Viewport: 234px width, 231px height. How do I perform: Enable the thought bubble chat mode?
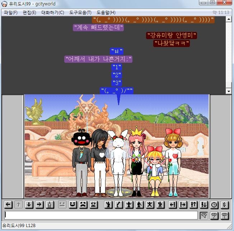pos(214,215)
